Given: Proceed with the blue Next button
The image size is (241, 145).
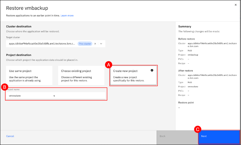Looking at the screenshot, I should [x=219, y=136].
